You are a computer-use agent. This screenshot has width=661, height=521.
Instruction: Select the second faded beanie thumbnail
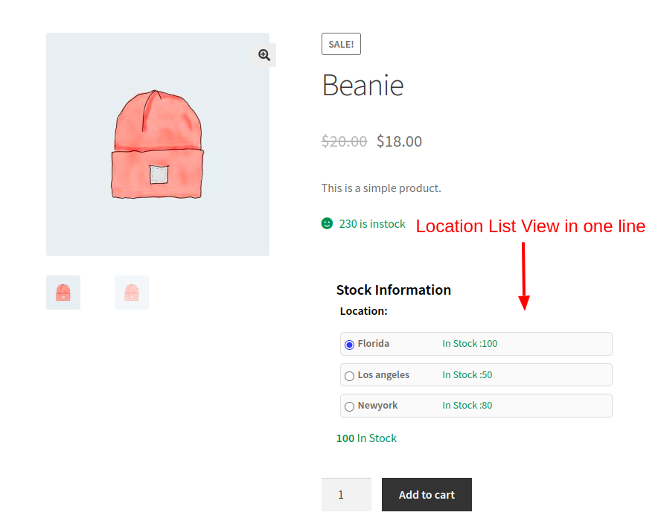click(x=131, y=292)
